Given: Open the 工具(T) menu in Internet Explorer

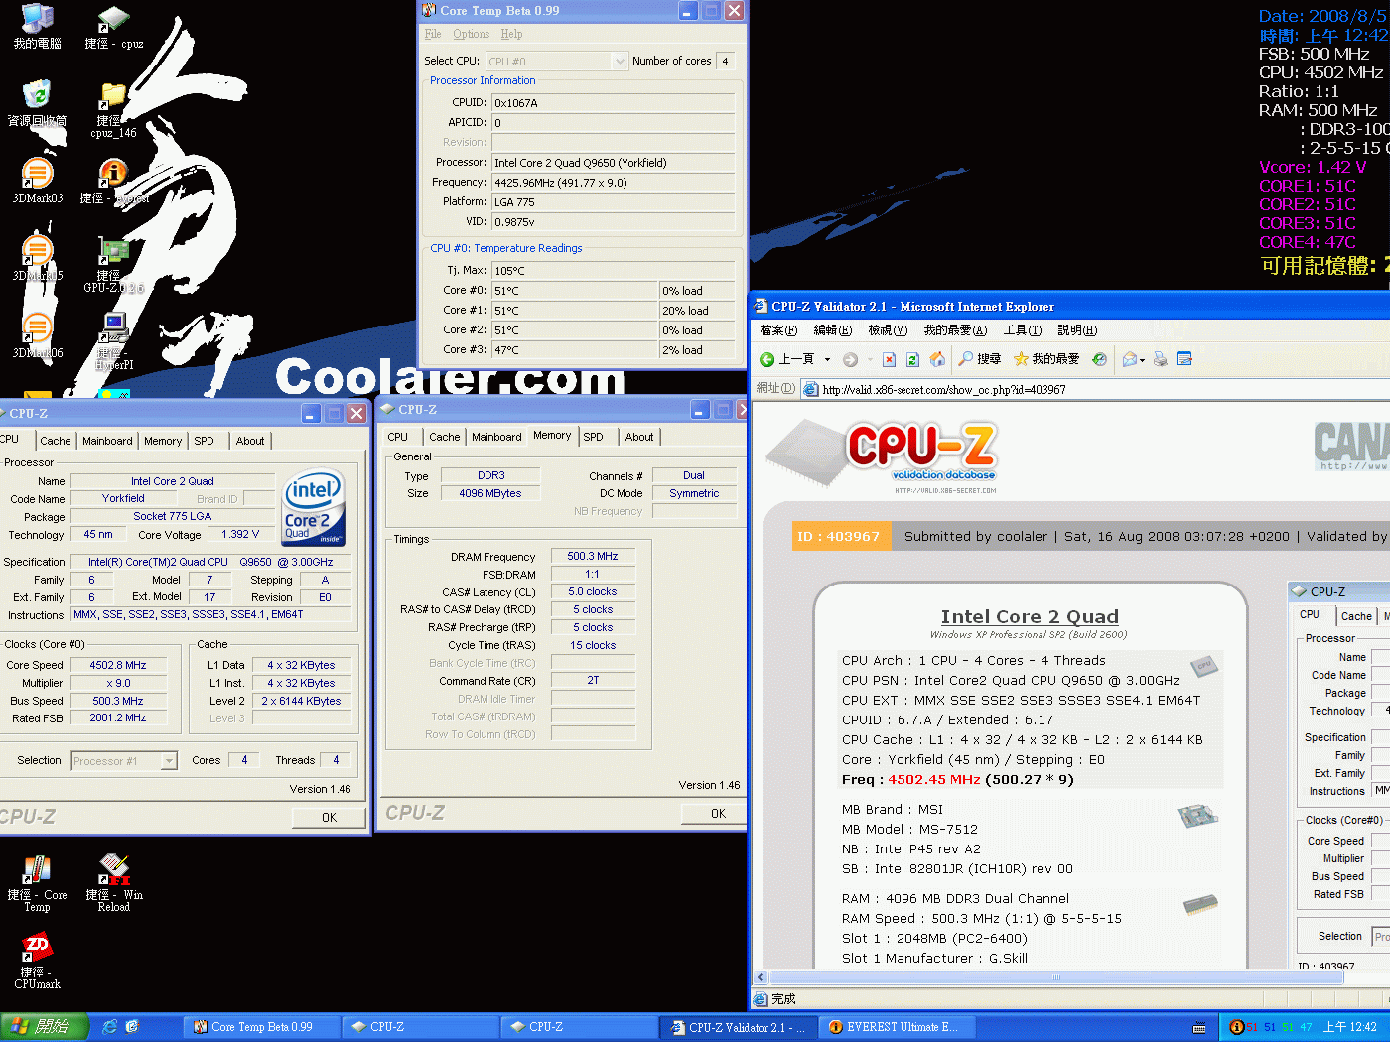Looking at the screenshot, I should click(x=1022, y=330).
